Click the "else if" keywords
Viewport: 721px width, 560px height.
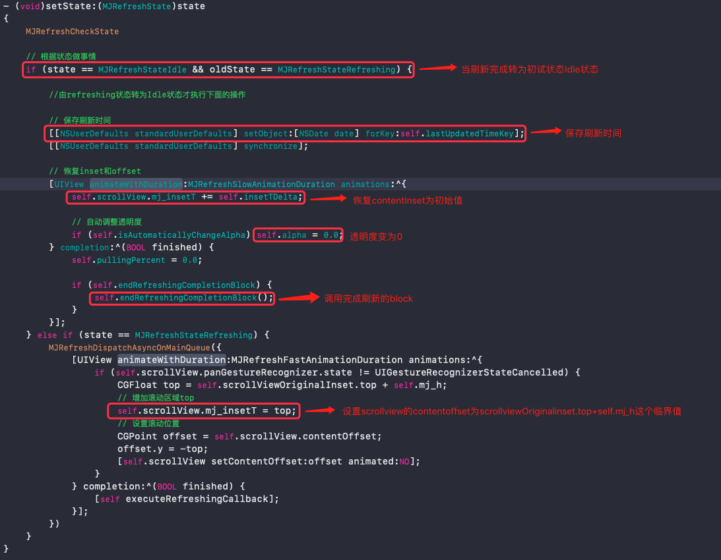point(55,335)
